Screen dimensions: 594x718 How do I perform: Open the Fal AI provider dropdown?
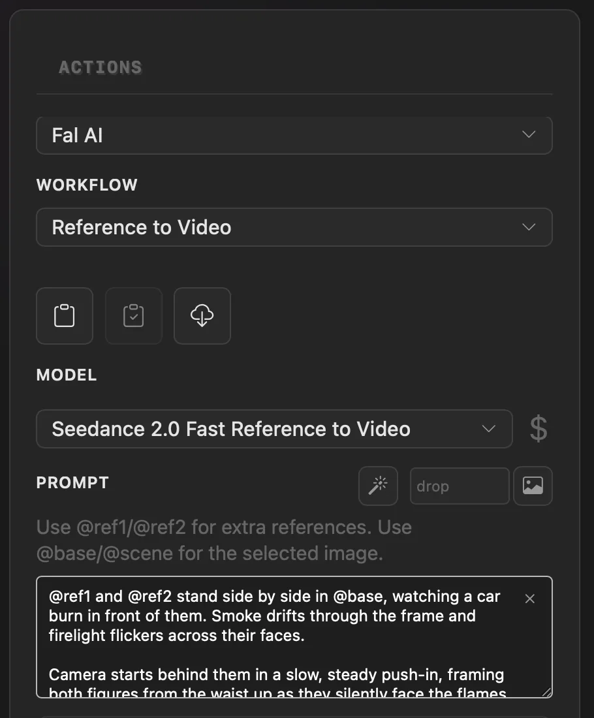point(294,136)
